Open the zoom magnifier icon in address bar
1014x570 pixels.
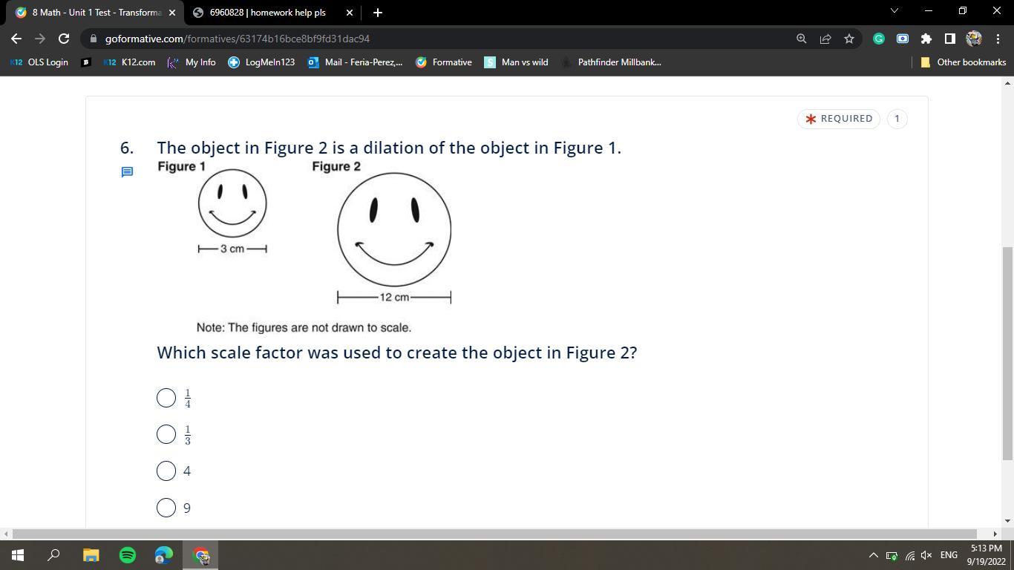pos(802,39)
